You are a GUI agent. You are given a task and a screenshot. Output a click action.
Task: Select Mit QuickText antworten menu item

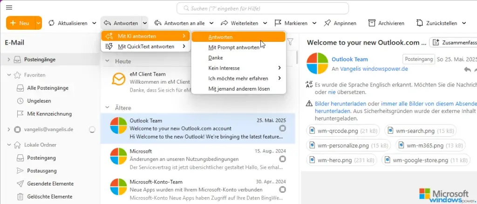pyautogui.click(x=145, y=46)
